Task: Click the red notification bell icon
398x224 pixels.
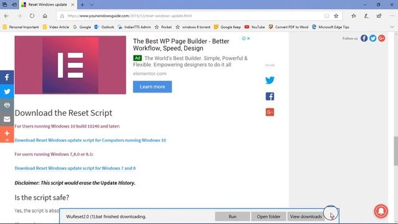Action: click(x=381, y=211)
